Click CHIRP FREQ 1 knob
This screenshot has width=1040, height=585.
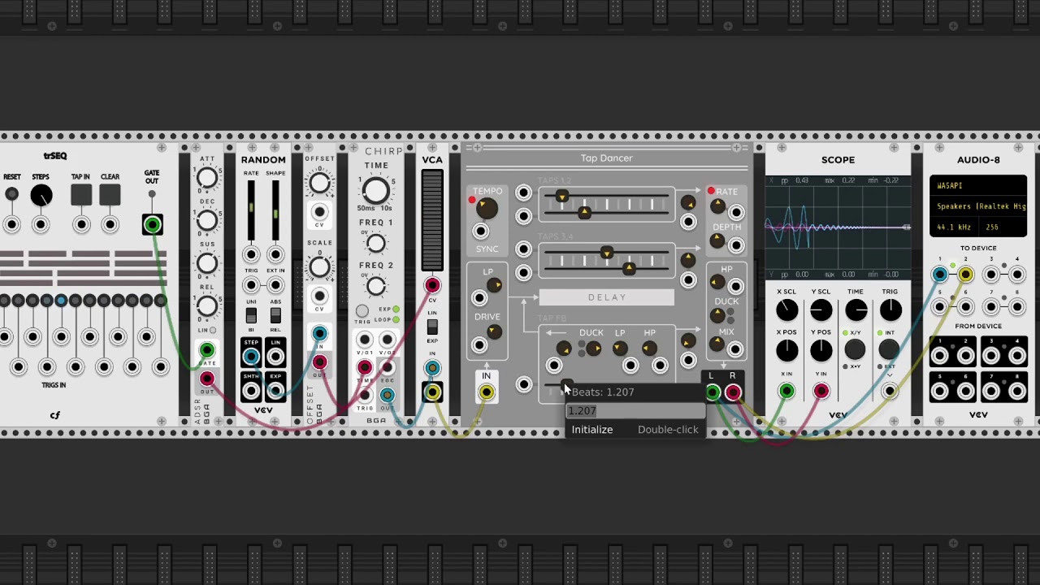click(375, 243)
